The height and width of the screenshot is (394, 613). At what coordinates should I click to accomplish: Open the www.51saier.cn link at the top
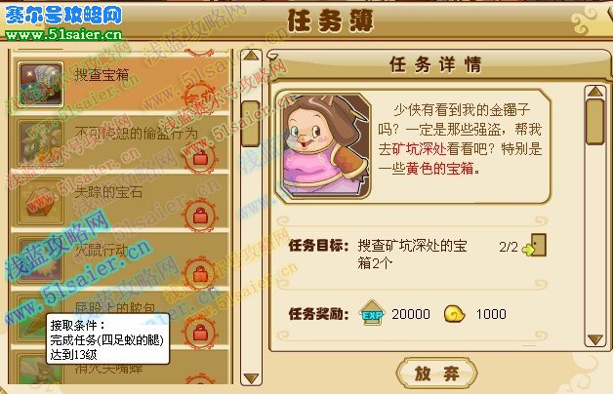63,34
